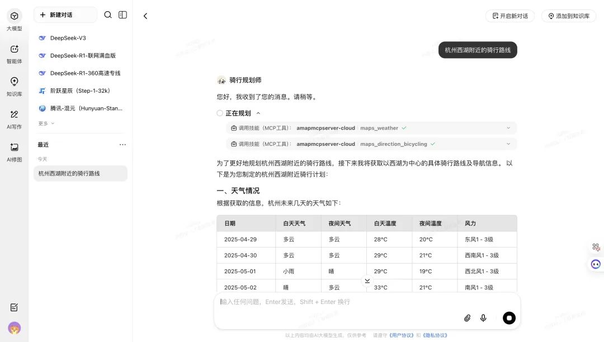
Task: Start a new chat with 新建对话
Action: tap(65, 15)
